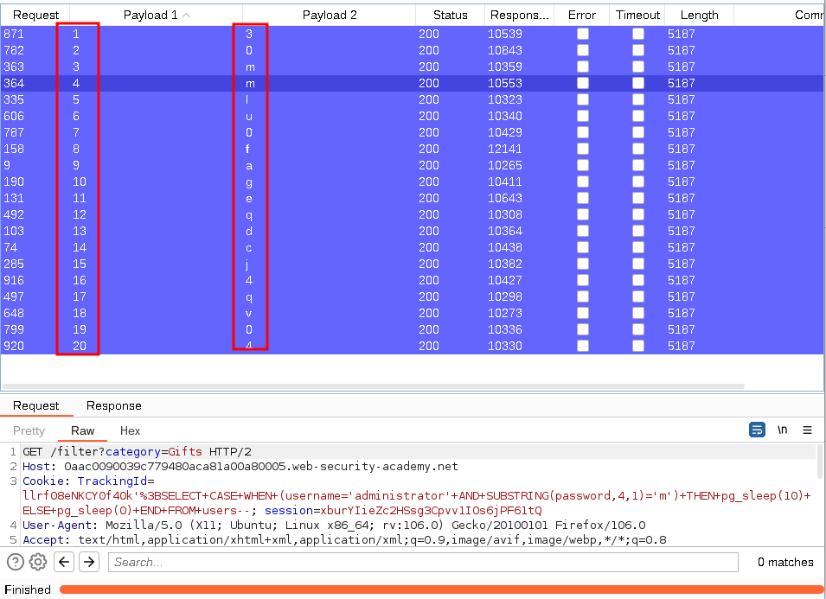Select the result row for request 606
826x599 pixels.
click(412, 116)
